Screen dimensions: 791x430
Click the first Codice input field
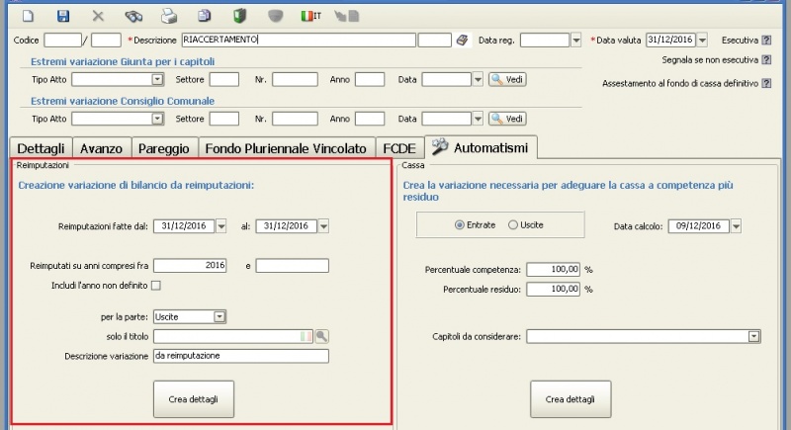(62, 40)
